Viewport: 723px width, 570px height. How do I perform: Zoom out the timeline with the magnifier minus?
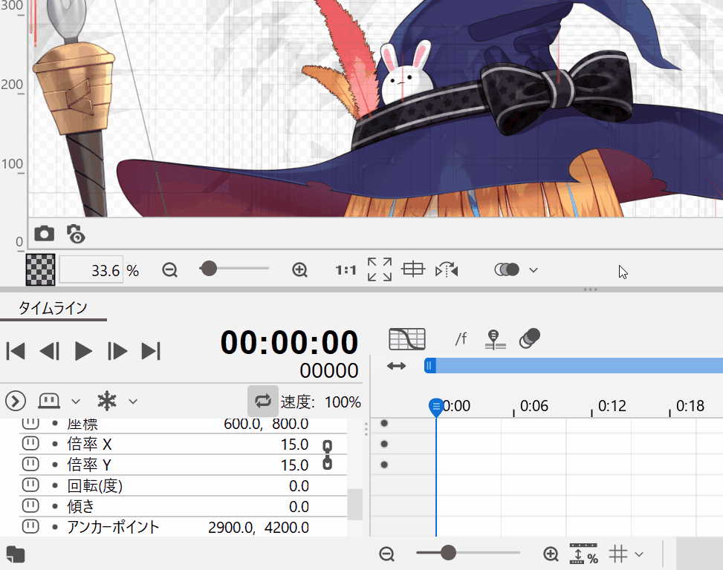pos(386,554)
